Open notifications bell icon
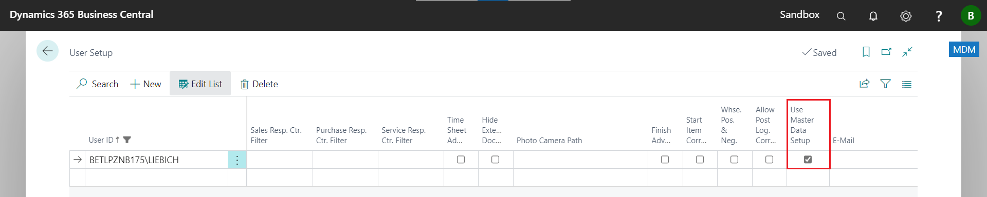 point(873,16)
